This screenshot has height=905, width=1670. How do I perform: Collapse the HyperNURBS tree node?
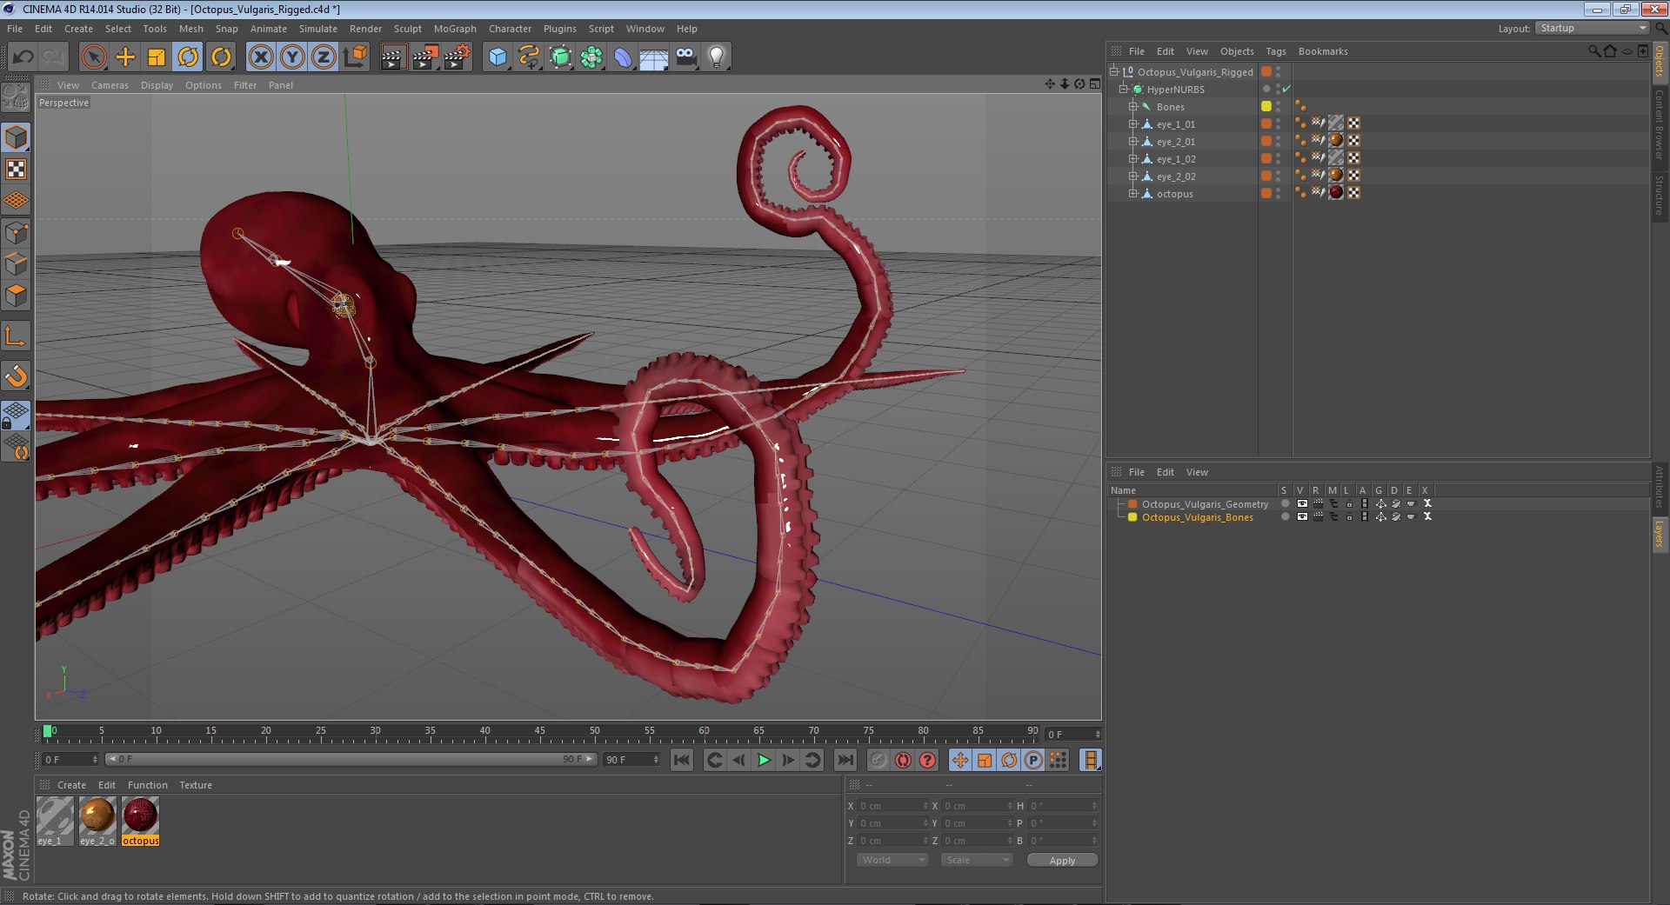(x=1123, y=89)
